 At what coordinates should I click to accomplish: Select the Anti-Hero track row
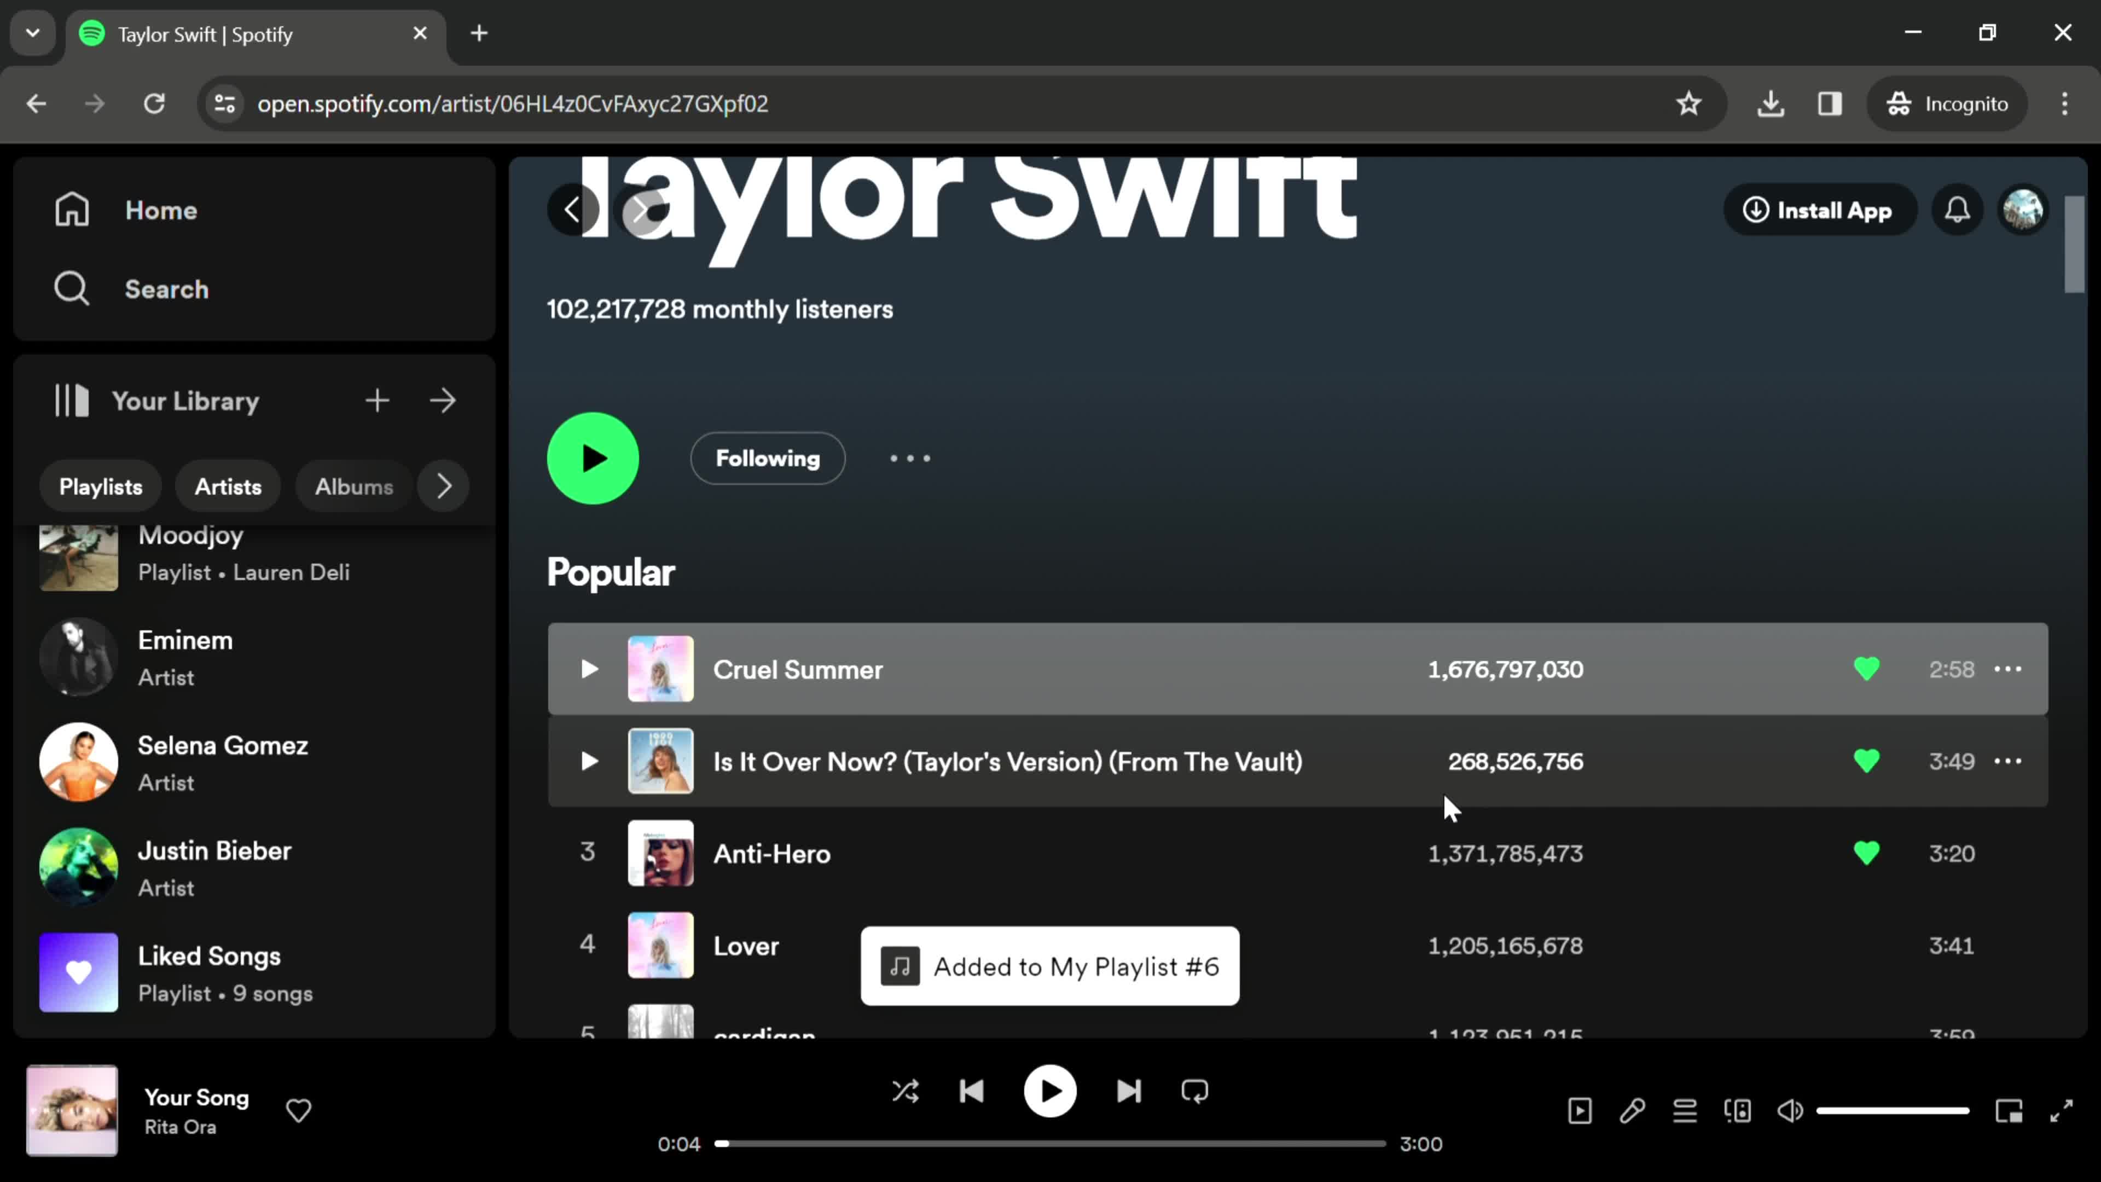click(x=1298, y=854)
